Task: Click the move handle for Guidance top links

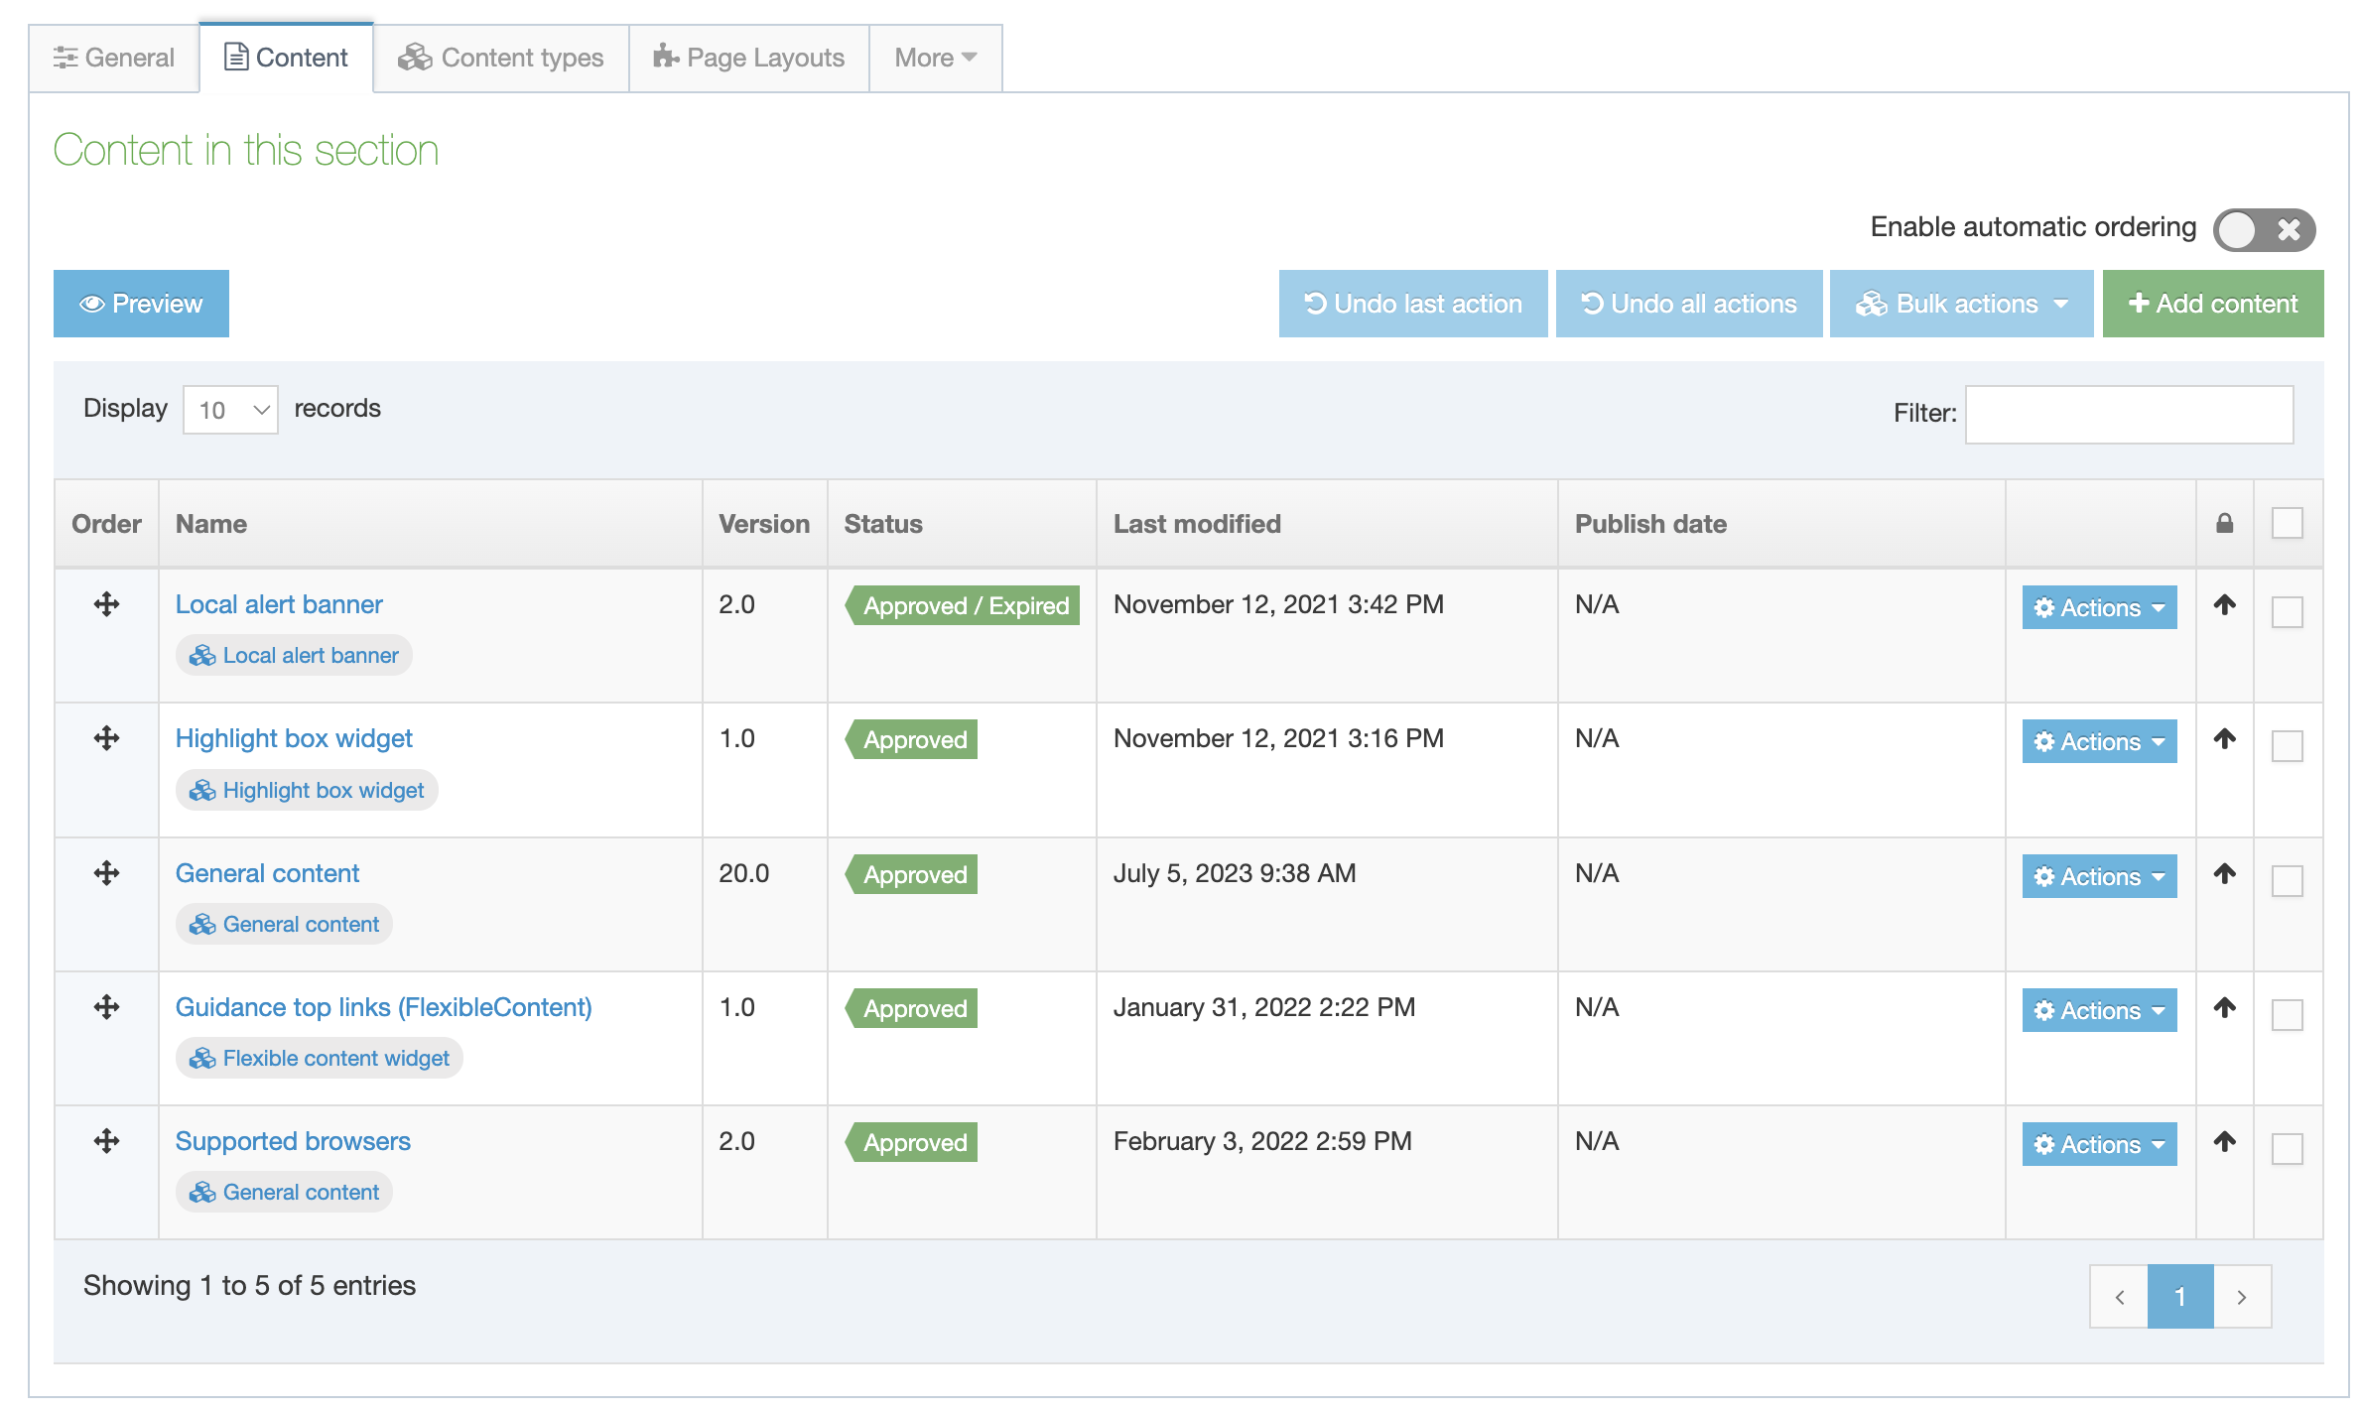Action: click(106, 1007)
